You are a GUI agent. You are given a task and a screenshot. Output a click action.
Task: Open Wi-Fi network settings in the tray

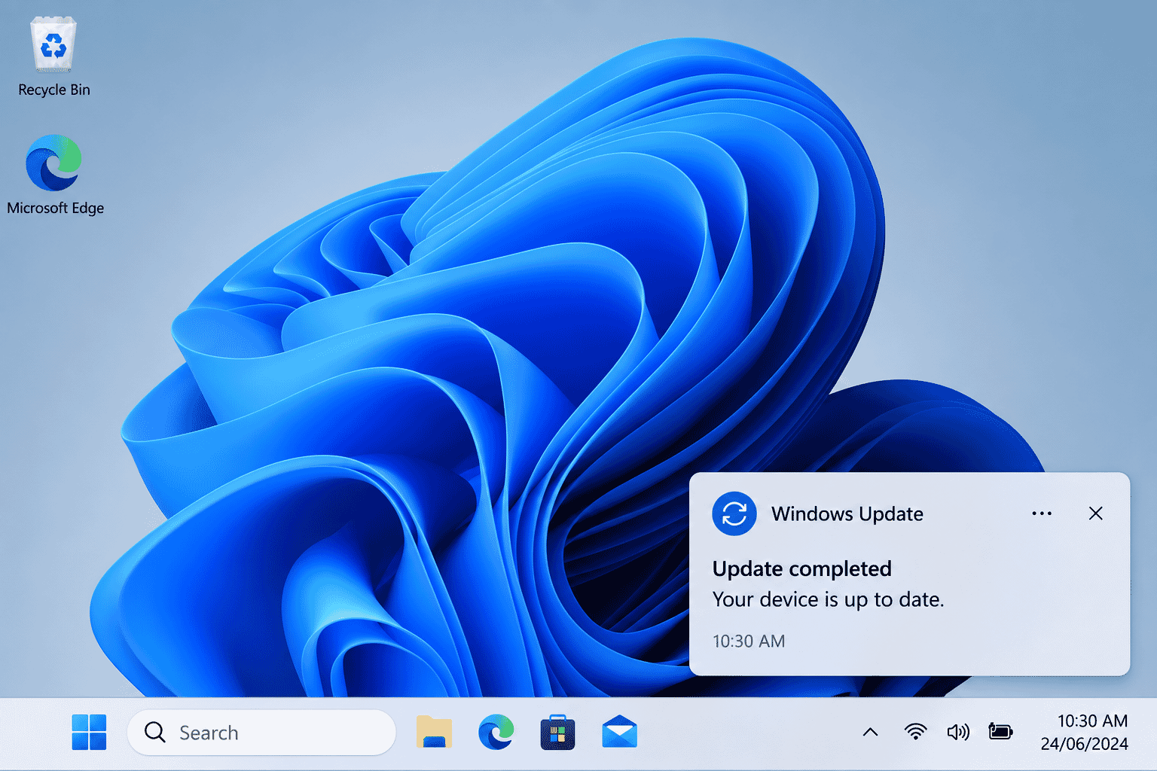click(x=915, y=732)
